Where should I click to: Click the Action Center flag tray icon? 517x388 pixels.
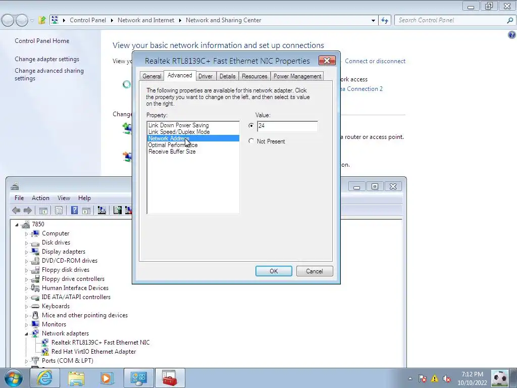423,378
